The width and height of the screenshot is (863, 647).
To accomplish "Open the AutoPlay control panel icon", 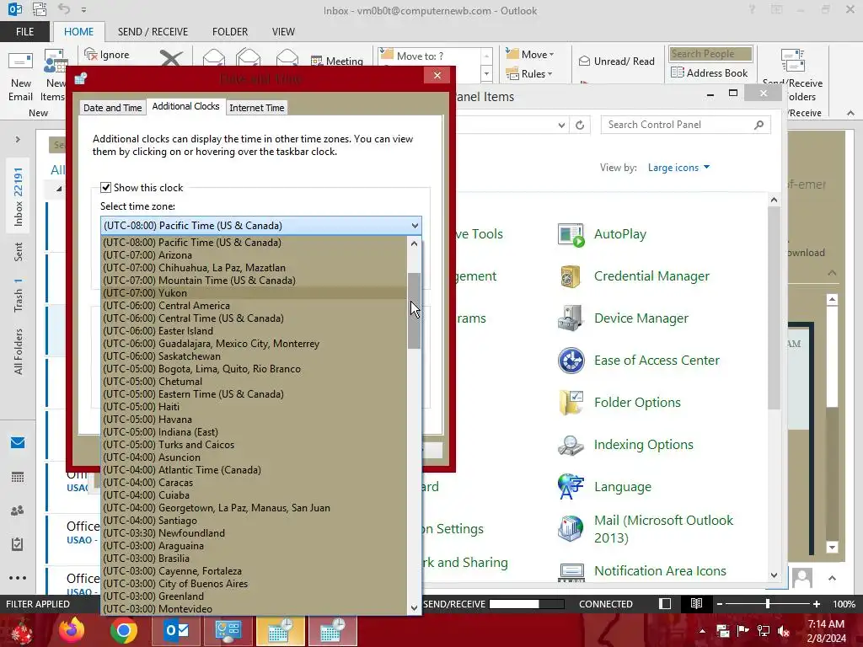I will coord(571,234).
